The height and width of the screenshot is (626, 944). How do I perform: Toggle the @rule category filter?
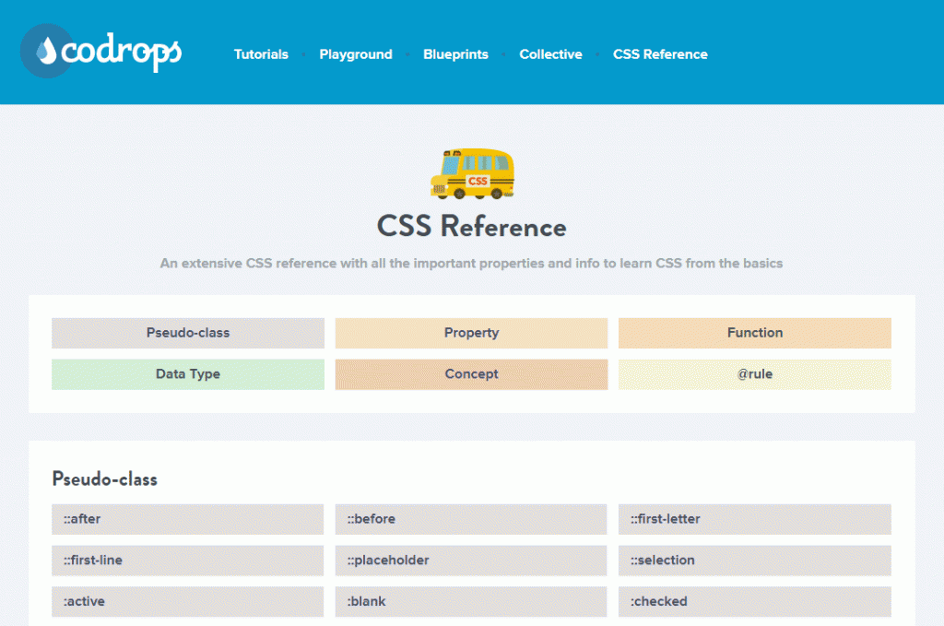pos(755,374)
